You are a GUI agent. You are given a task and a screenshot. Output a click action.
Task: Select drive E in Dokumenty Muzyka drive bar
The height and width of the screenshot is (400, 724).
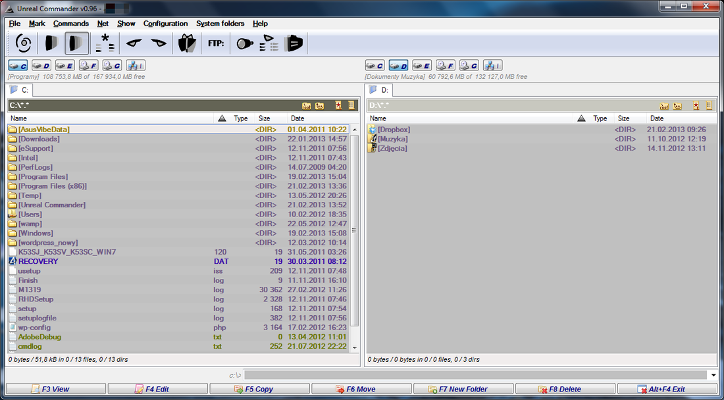[x=422, y=66]
